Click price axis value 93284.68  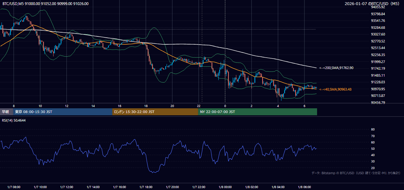coord(378,28)
